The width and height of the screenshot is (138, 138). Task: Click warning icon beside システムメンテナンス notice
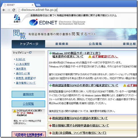click(x=15, y=111)
